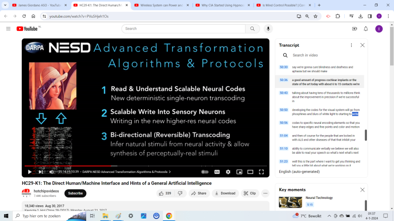Dislike the video

pos(180,193)
